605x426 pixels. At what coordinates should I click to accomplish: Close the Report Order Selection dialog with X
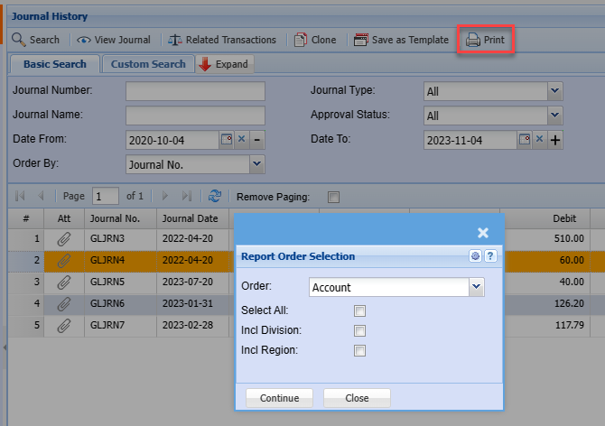point(483,233)
